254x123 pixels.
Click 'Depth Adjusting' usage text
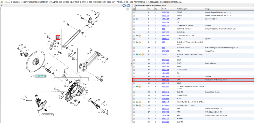[x=210, y=63]
